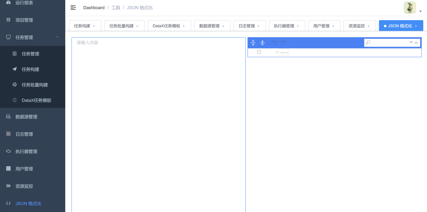The height and width of the screenshot is (212, 427).
Task: Toggle the sidebar hamburger icon
Action: [73, 8]
